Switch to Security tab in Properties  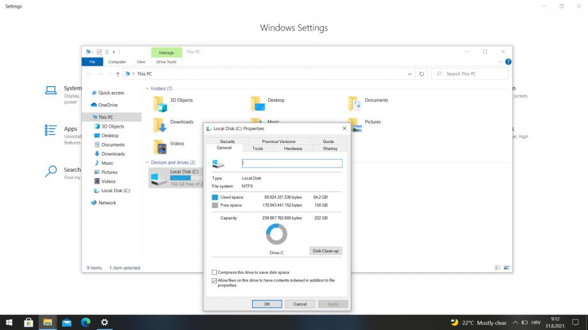227,142
